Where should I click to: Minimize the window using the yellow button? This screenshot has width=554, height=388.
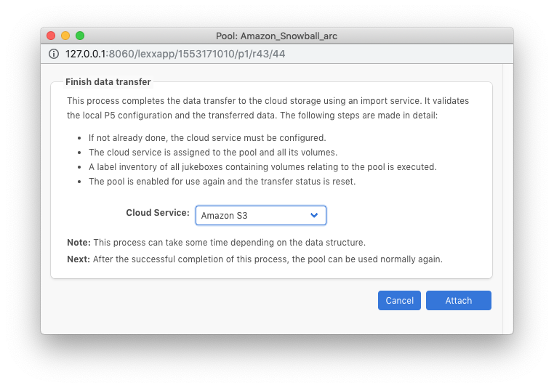[x=65, y=36]
